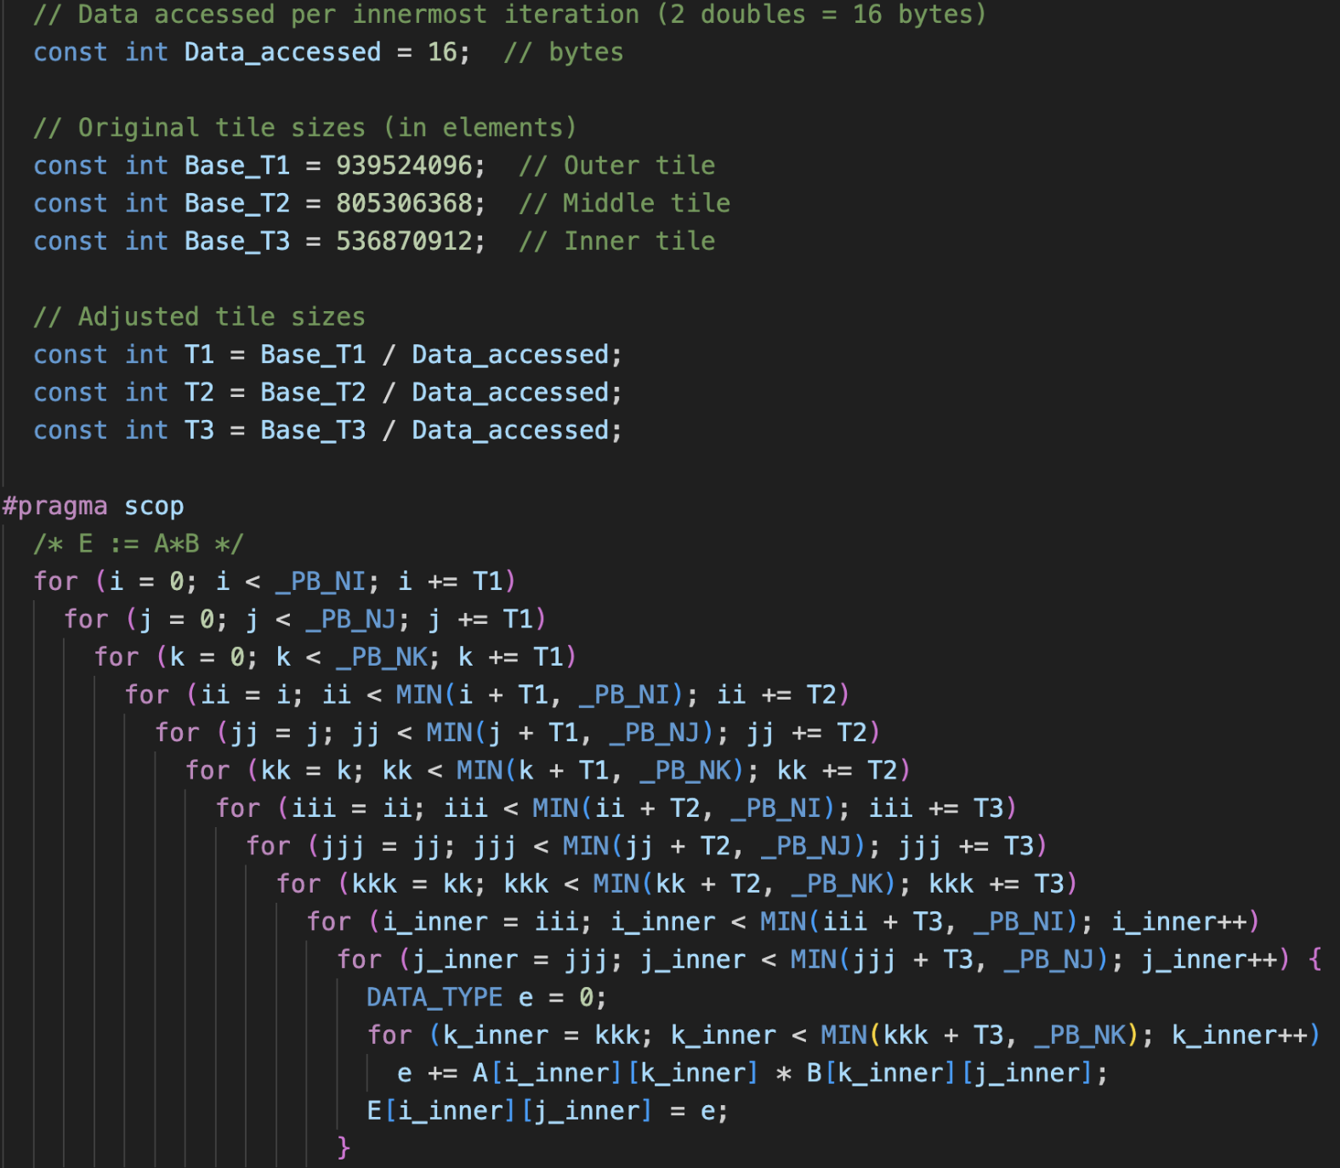This screenshot has height=1168, width=1340.
Task: Click 'jjj += T3' increment expression
Action: pyautogui.click(x=967, y=846)
